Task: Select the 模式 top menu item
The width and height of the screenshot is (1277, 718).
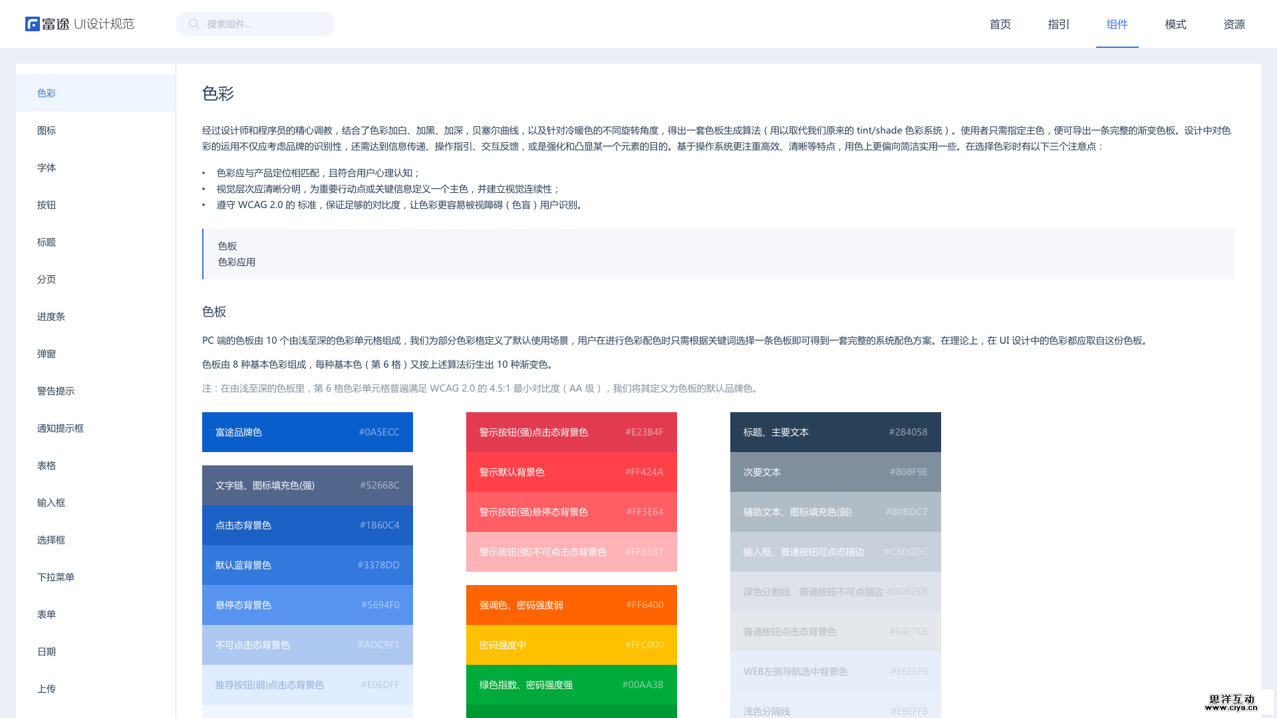Action: (x=1175, y=24)
